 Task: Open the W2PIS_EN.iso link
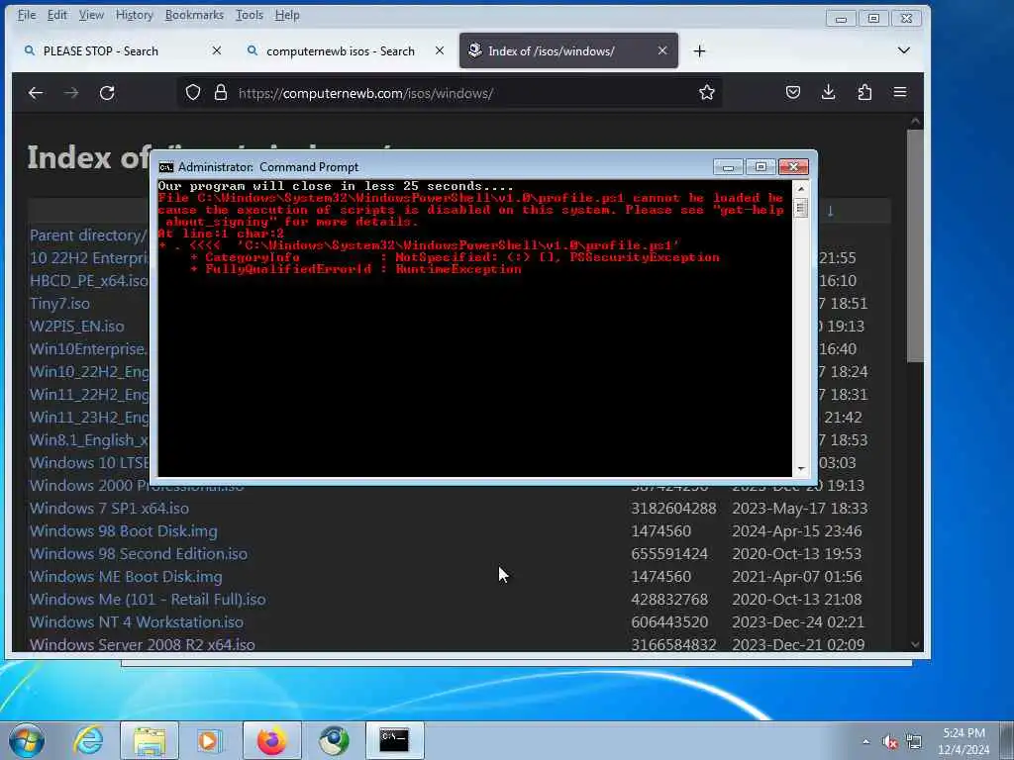click(76, 327)
